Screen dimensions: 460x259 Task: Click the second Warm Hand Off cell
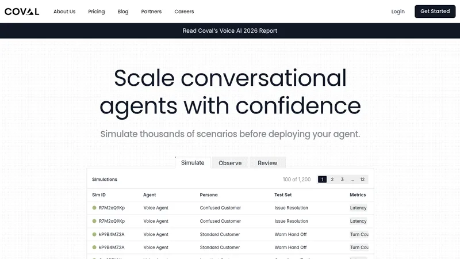290,247
